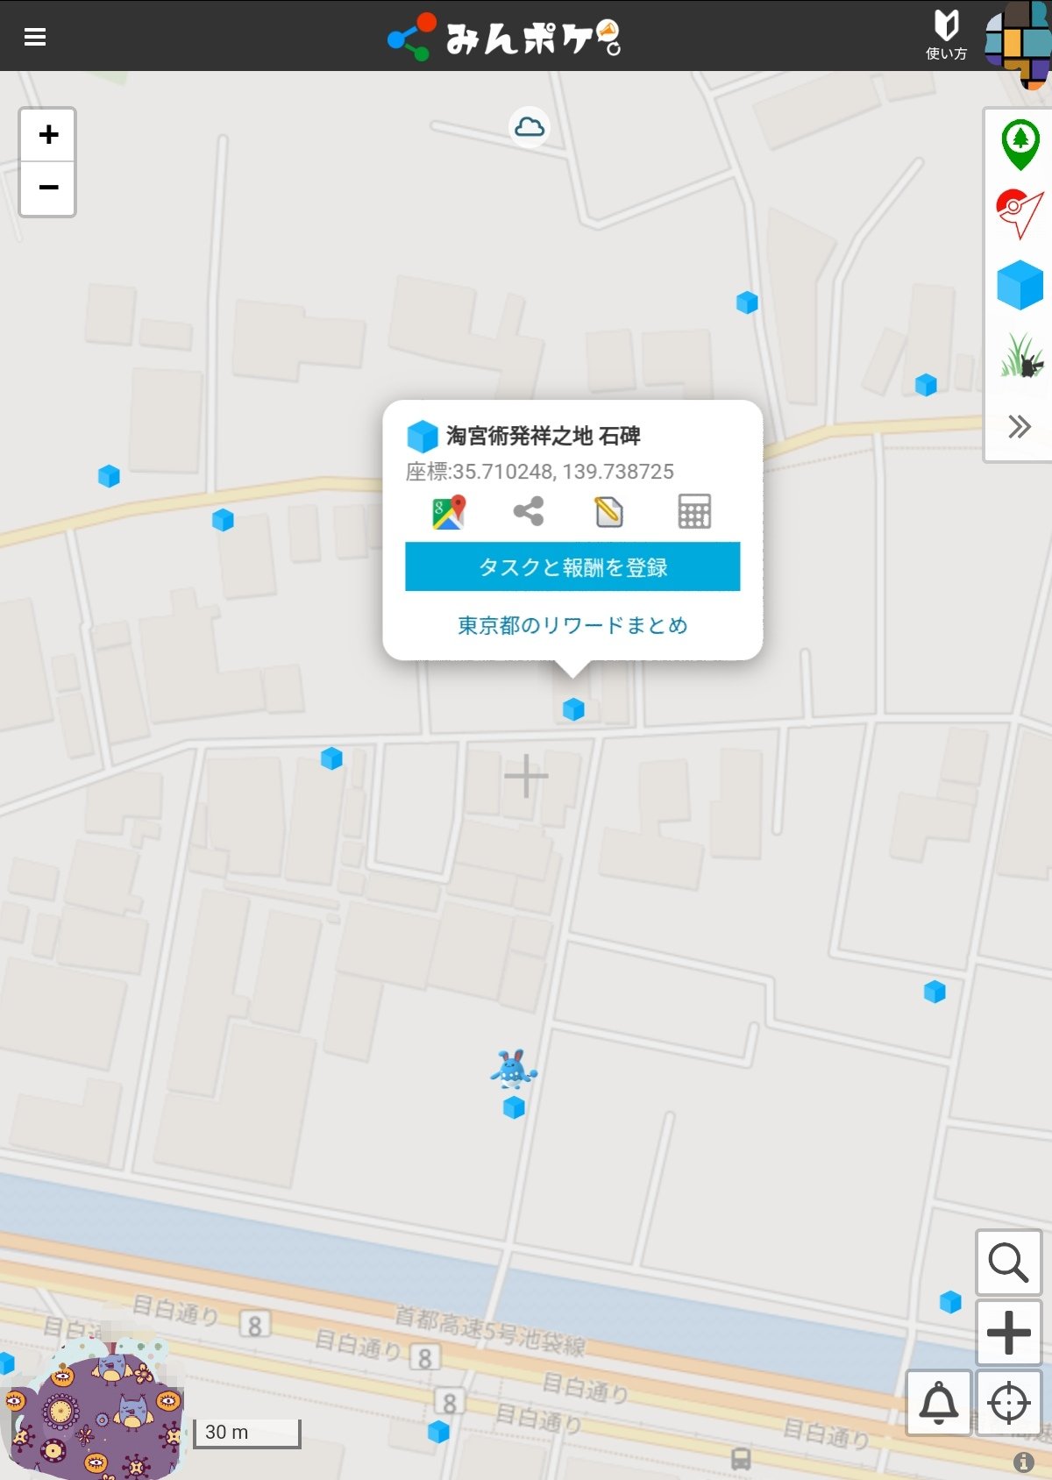Click the PokéStop cube under Azumarill
This screenshot has height=1480, width=1052.
(514, 1108)
